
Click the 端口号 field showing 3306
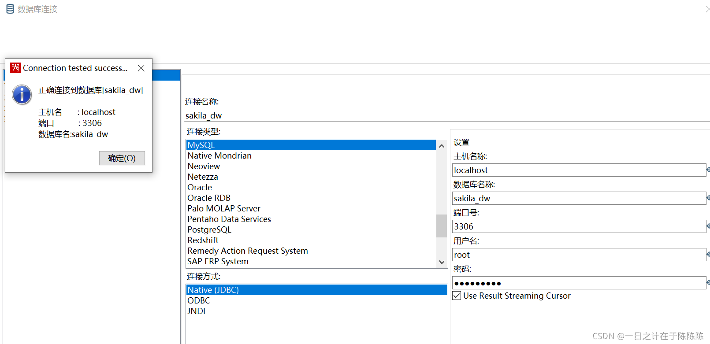click(579, 226)
